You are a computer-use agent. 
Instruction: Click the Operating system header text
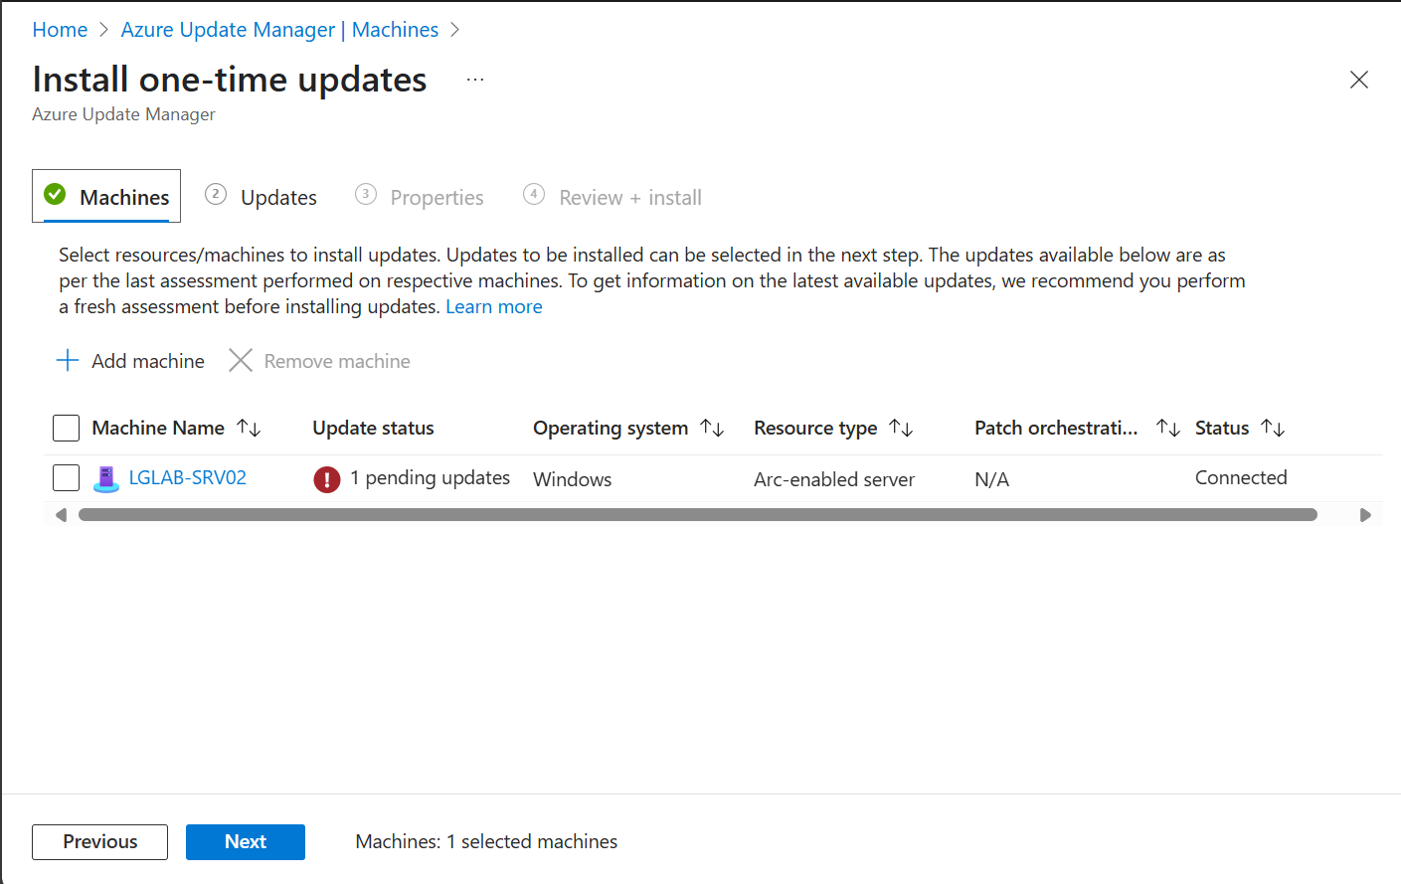(611, 428)
